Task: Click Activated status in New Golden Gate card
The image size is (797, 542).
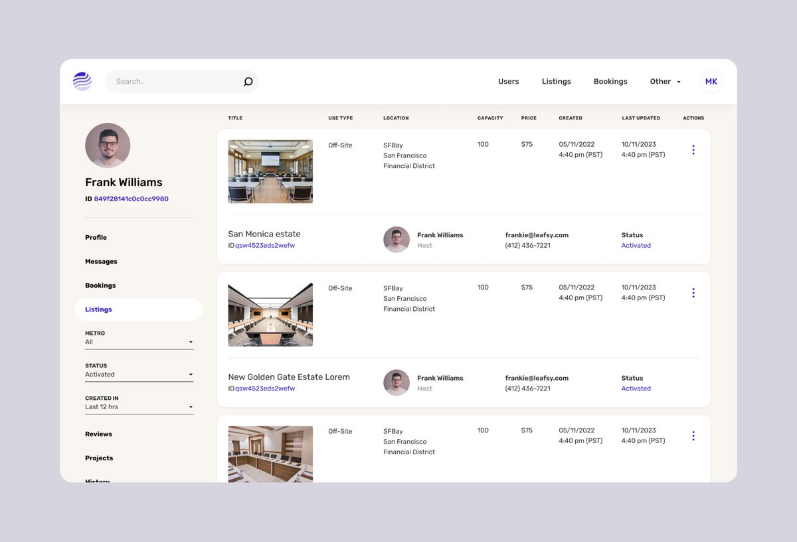Action: [636, 389]
